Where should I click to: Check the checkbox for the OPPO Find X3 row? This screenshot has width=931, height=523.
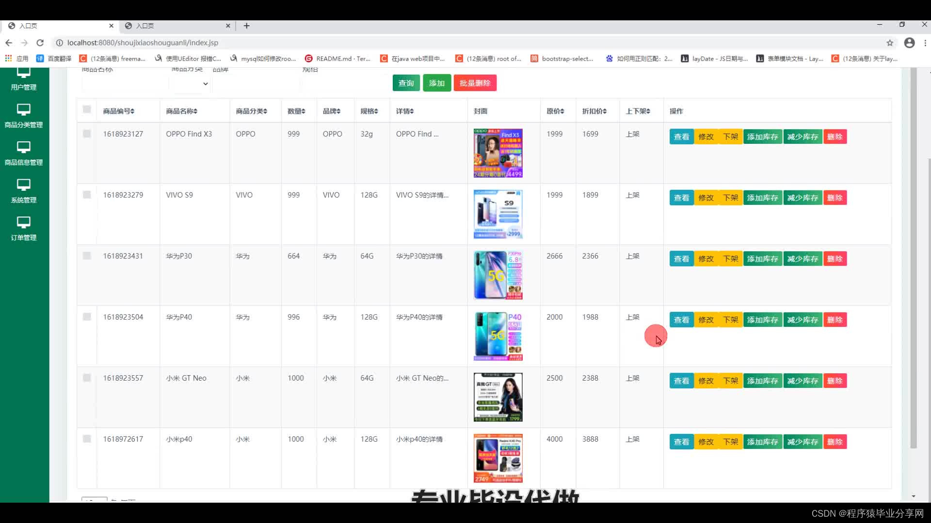87,134
